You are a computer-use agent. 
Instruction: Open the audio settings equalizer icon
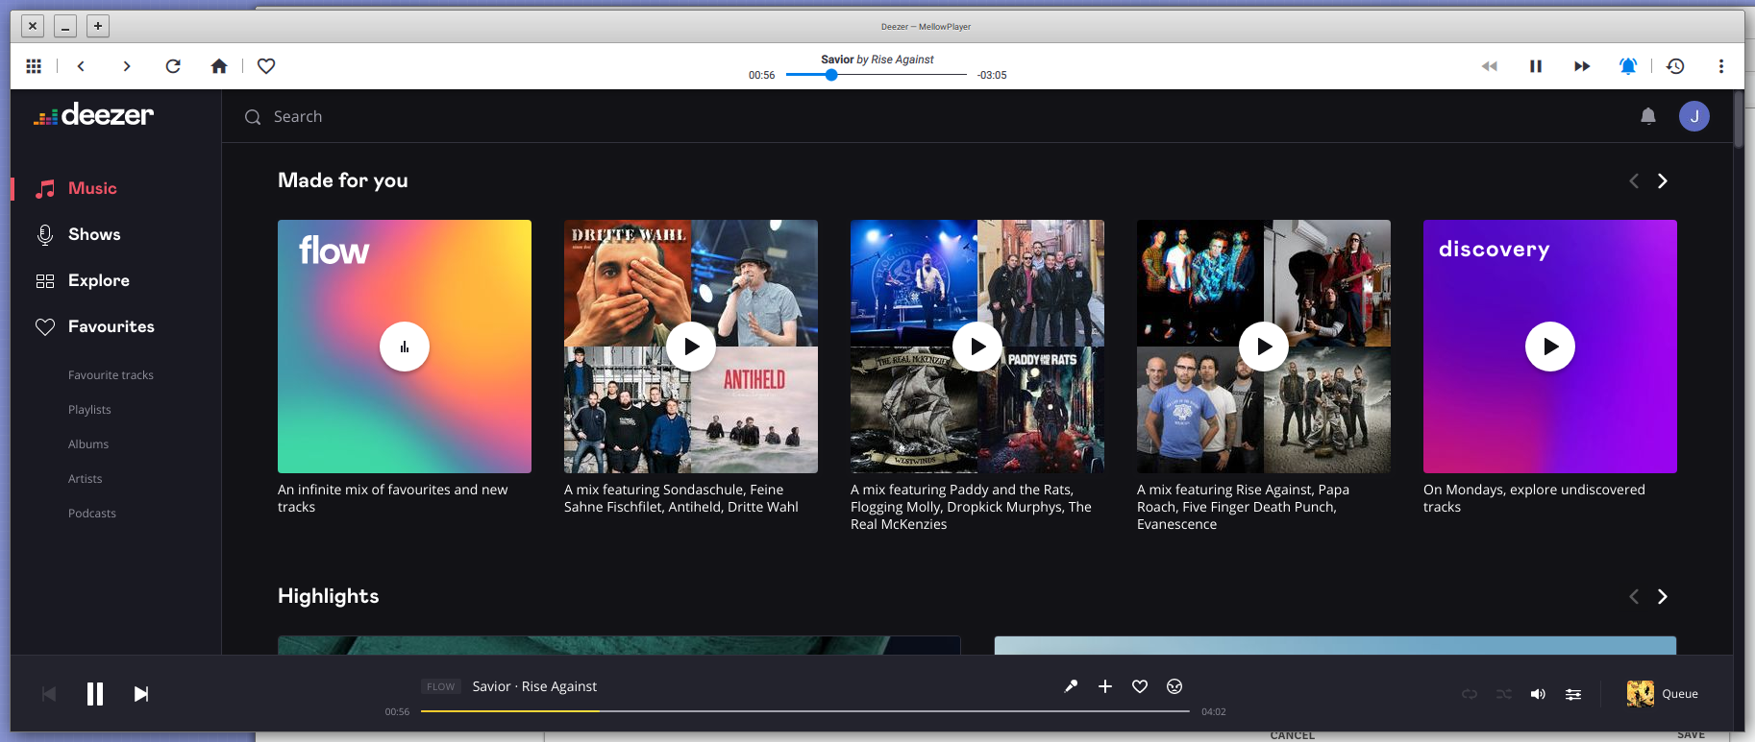(x=1573, y=694)
